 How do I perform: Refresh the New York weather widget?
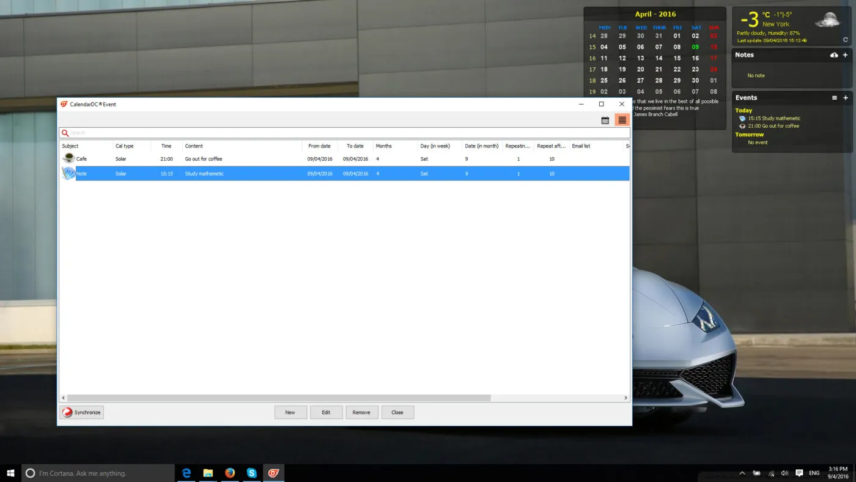(x=846, y=40)
